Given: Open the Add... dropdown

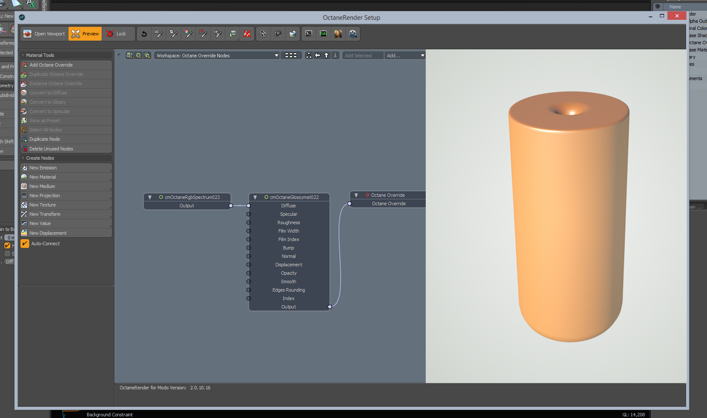Looking at the screenshot, I should 405,56.
